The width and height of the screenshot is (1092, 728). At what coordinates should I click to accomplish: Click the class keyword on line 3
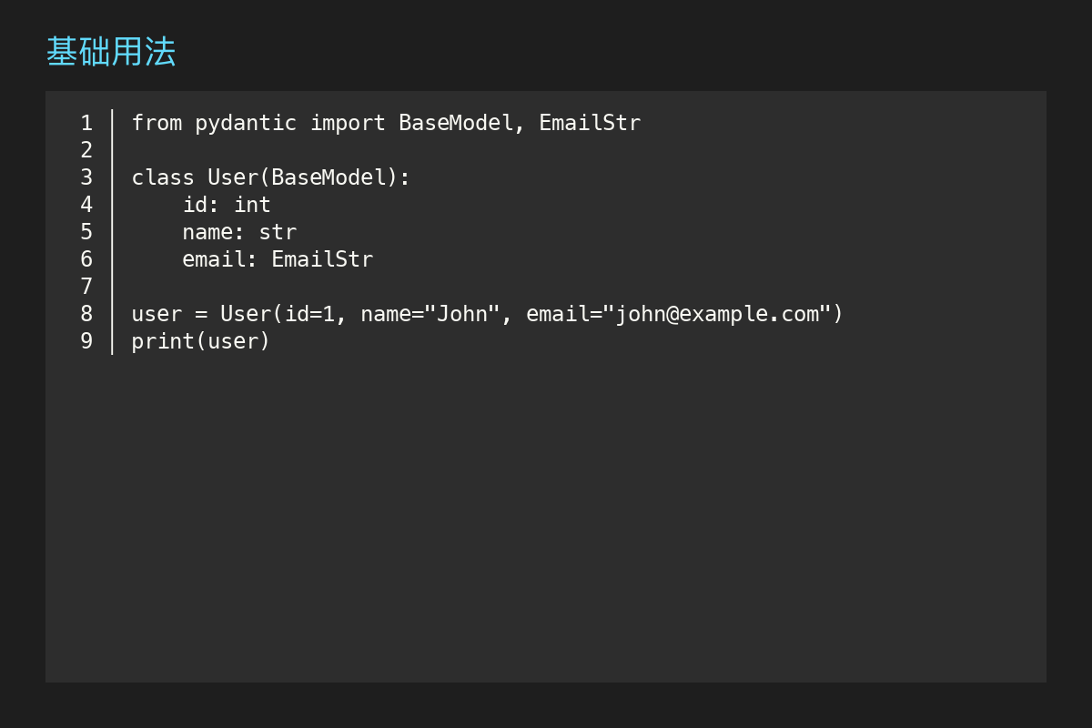coord(163,177)
